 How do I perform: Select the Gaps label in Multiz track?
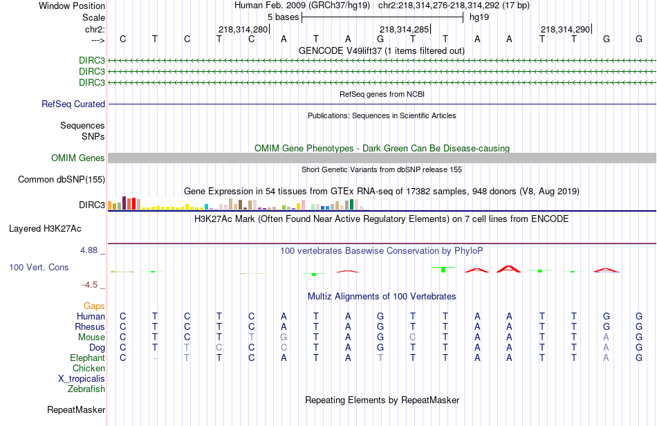point(94,306)
